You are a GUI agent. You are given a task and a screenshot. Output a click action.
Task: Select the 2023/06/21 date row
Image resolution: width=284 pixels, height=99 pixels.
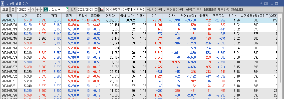[140, 20]
